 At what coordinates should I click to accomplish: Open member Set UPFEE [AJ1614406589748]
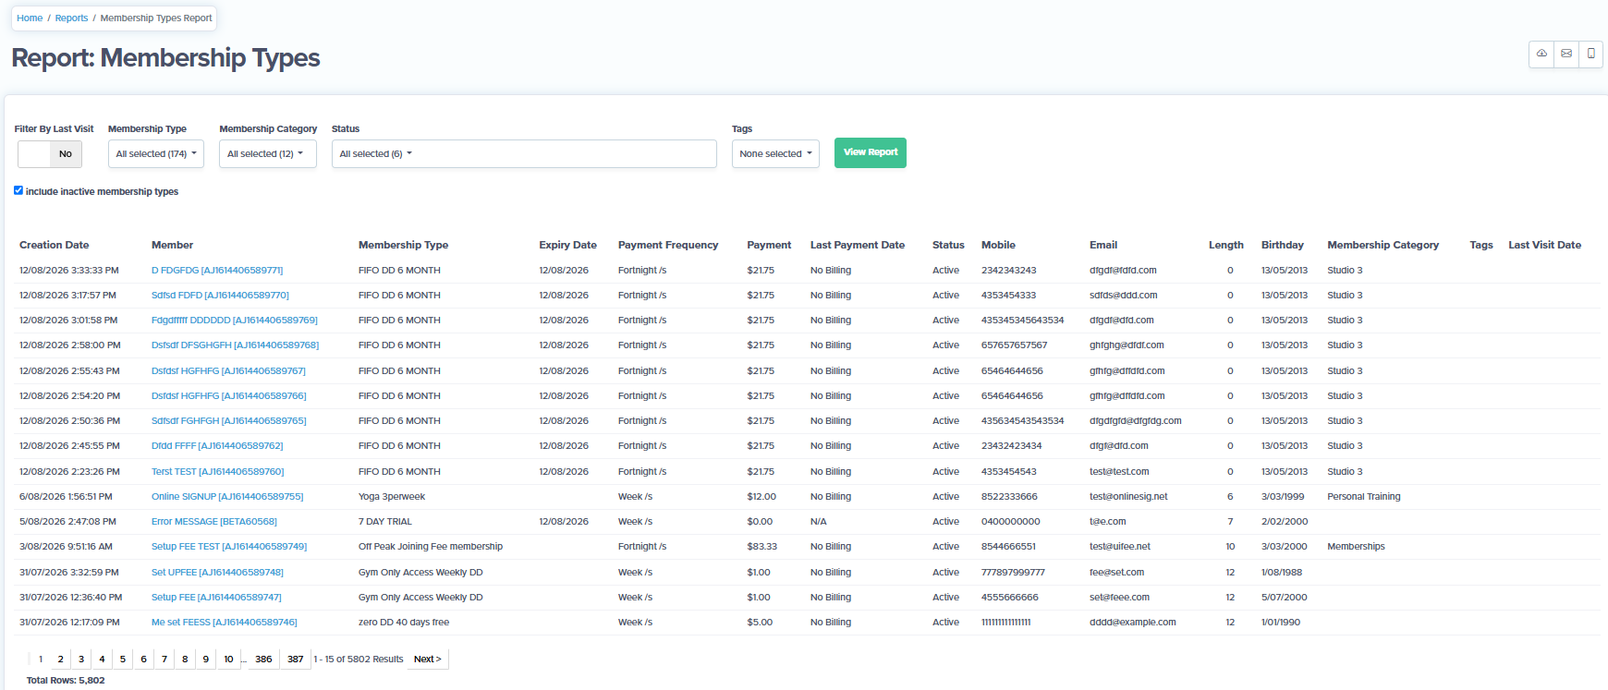(x=217, y=573)
